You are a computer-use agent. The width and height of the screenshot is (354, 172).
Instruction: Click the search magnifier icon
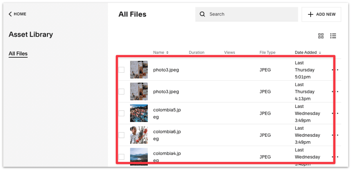click(202, 14)
